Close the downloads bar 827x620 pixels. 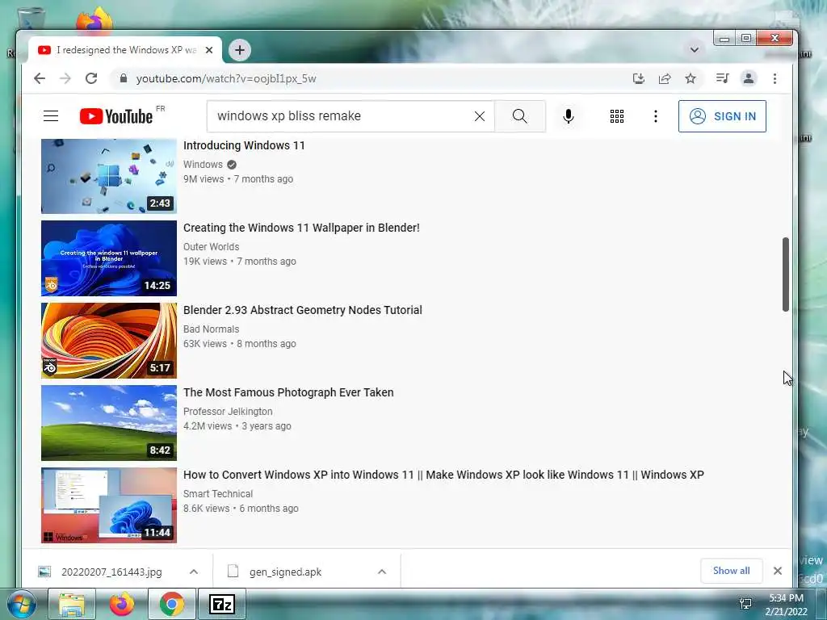pyautogui.click(x=778, y=571)
